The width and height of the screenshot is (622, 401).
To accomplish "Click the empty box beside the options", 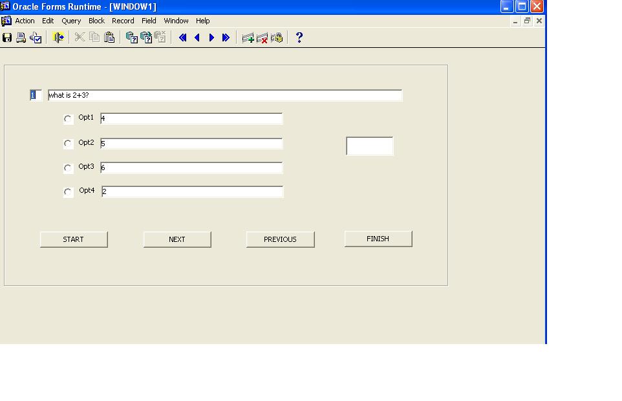I will pos(370,146).
